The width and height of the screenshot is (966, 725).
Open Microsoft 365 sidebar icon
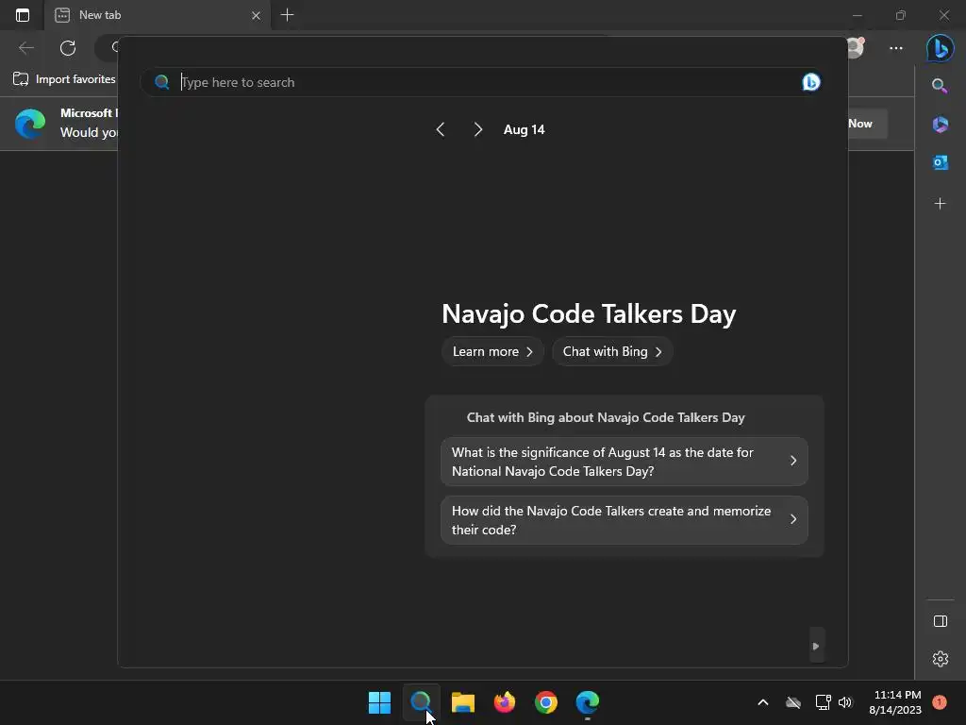941,124
